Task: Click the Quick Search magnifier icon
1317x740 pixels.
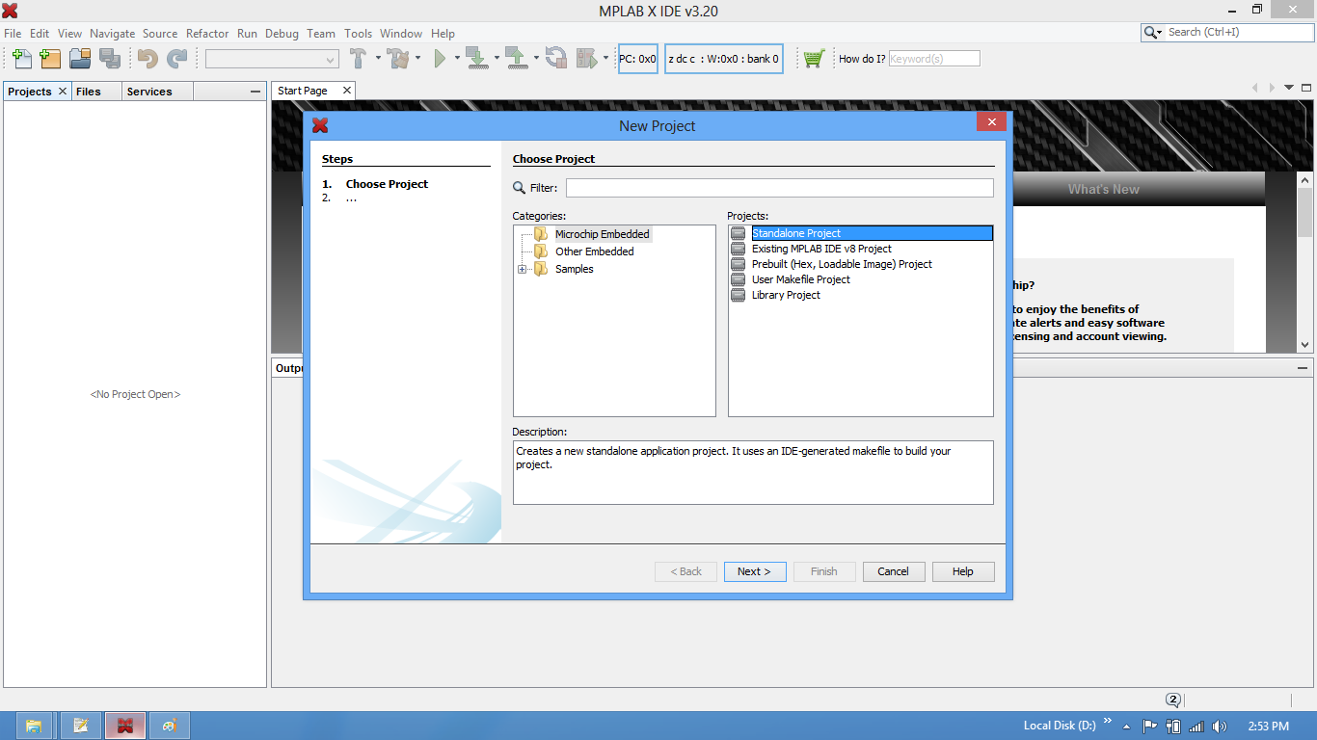Action: point(1151,32)
